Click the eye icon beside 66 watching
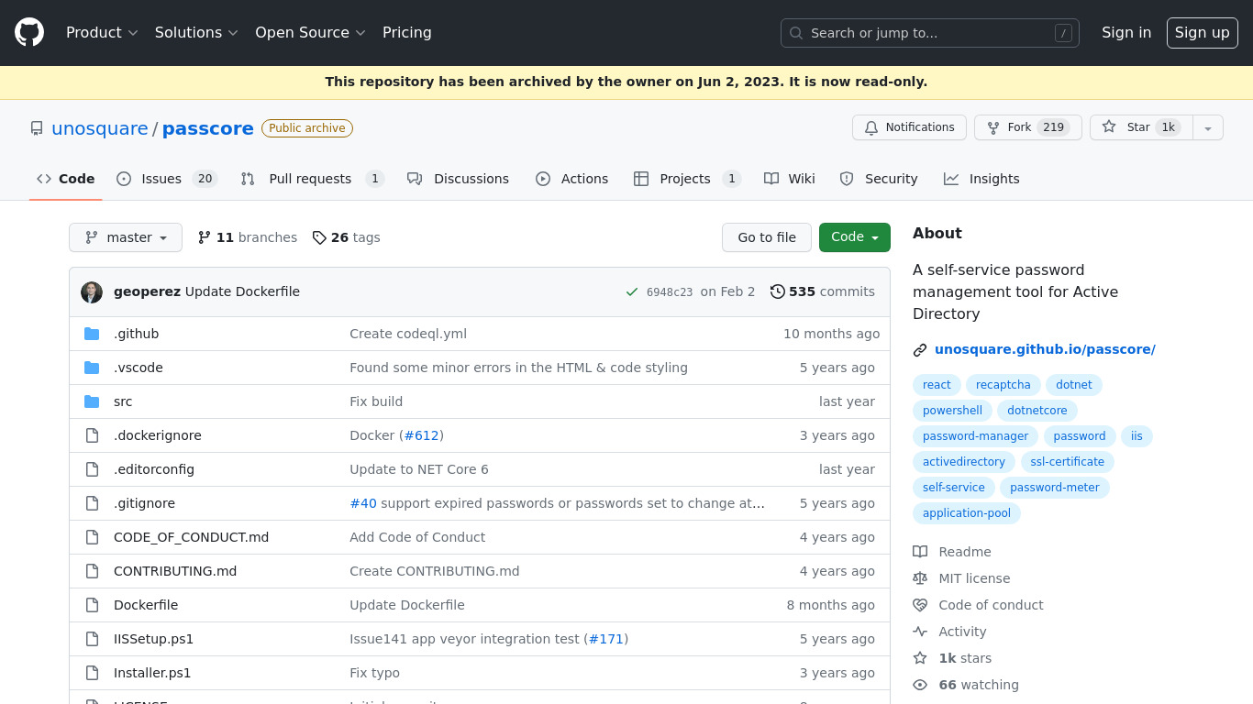 point(920,685)
